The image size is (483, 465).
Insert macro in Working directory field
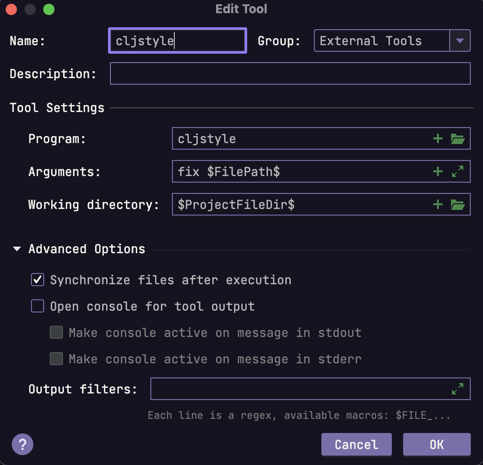438,204
